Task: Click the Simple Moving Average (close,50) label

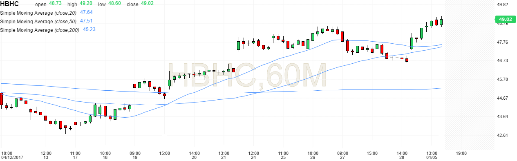Action: pyautogui.click(x=38, y=21)
